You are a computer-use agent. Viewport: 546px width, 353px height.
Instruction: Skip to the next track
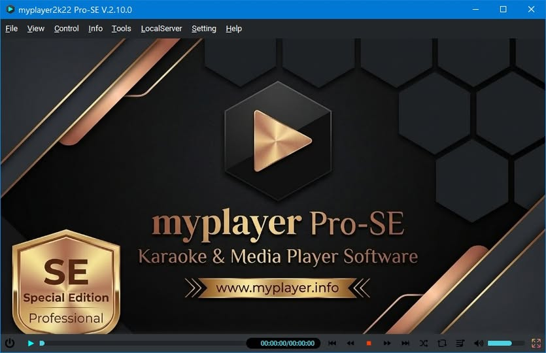[405, 343]
